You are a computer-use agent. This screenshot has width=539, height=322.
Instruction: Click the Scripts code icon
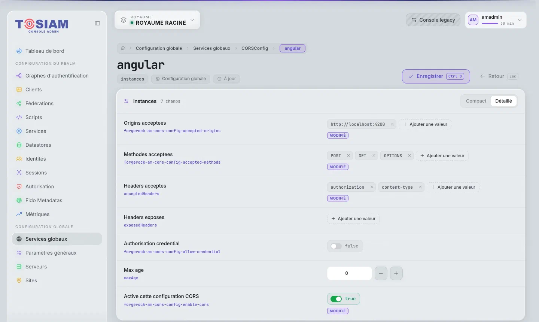pos(19,117)
